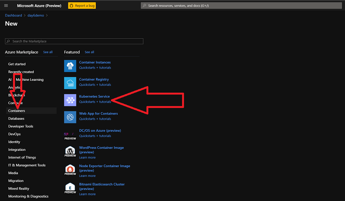Select the Containers category
Viewport: 345px width, 201px height.
(x=17, y=111)
